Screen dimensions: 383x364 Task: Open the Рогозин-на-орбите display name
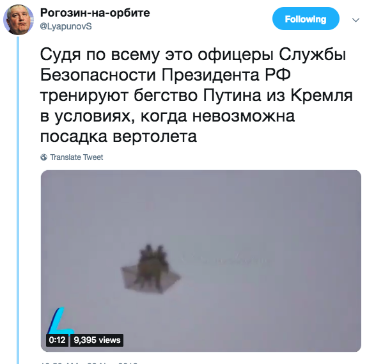(95, 13)
